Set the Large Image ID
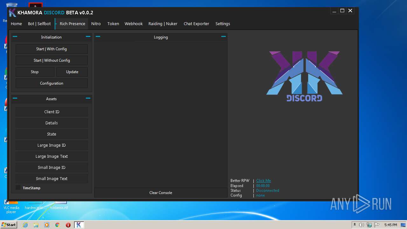This screenshot has height=229, width=407. tap(52, 145)
